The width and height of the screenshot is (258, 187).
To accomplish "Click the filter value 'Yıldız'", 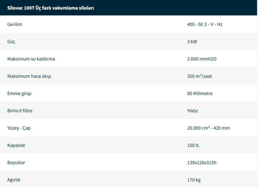I will (x=192, y=110).
